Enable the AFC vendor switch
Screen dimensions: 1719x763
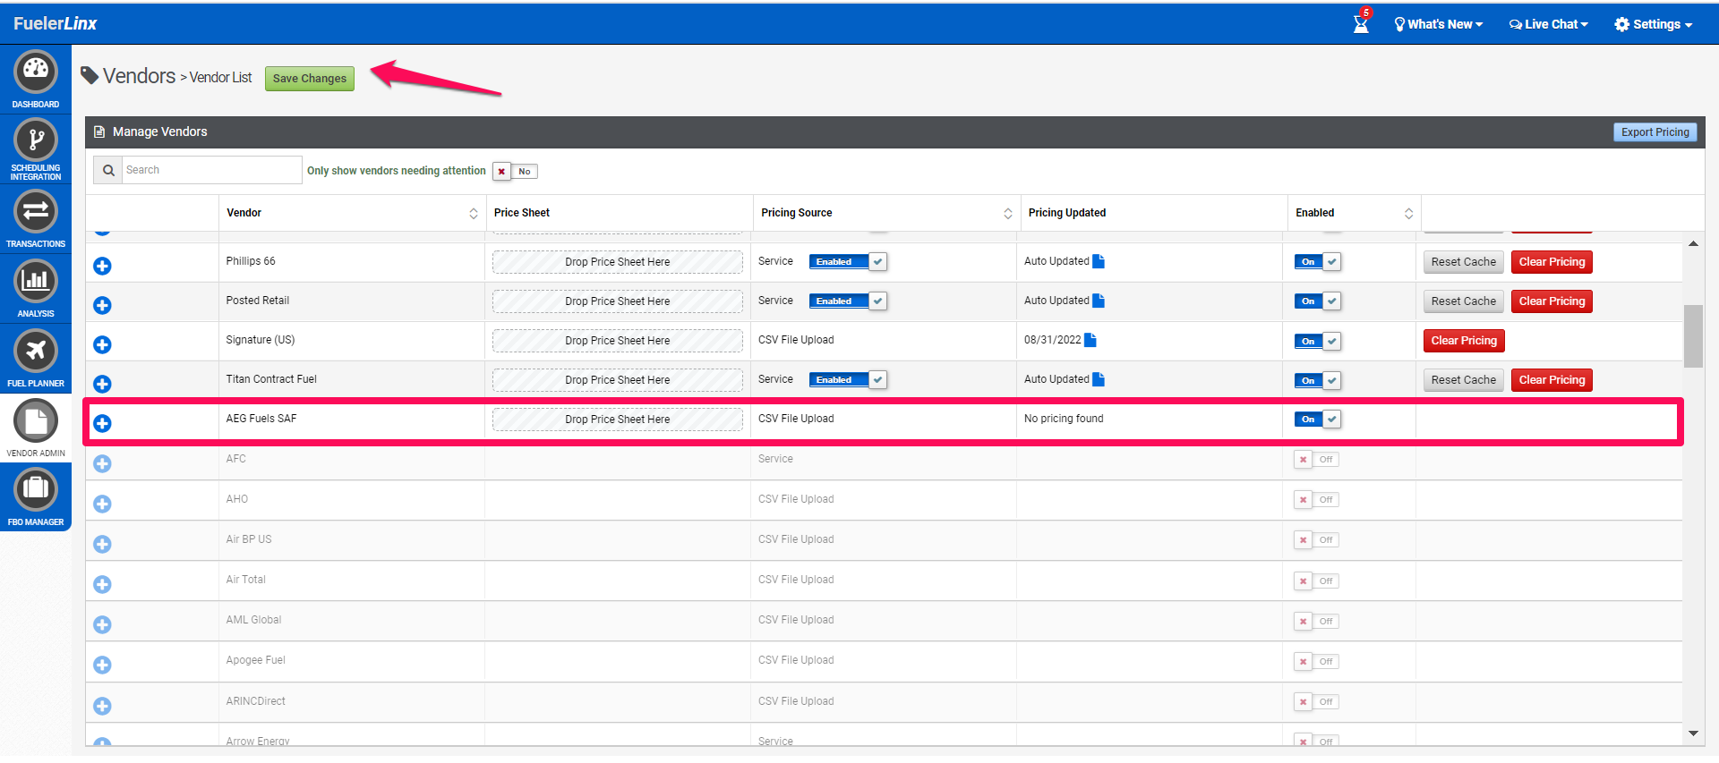(1316, 460)
